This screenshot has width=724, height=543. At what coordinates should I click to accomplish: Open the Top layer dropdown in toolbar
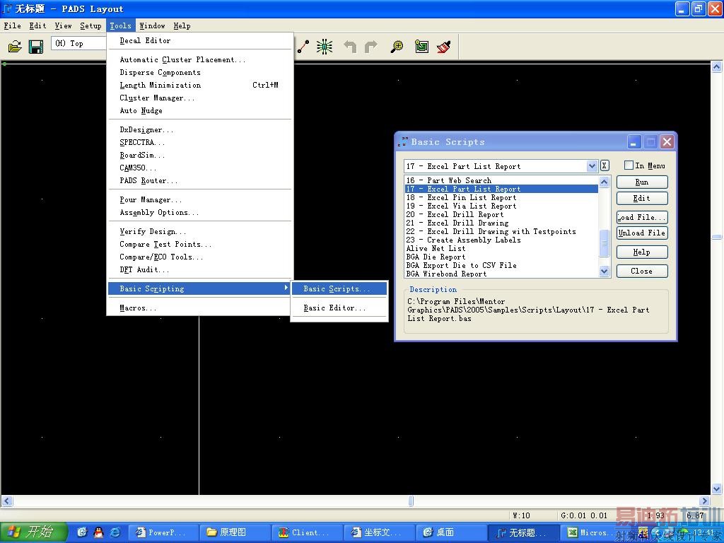click(78, 44)
